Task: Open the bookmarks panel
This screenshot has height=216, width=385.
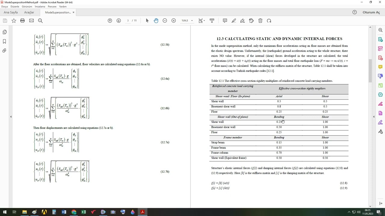Action: click(x=5, y=41)
